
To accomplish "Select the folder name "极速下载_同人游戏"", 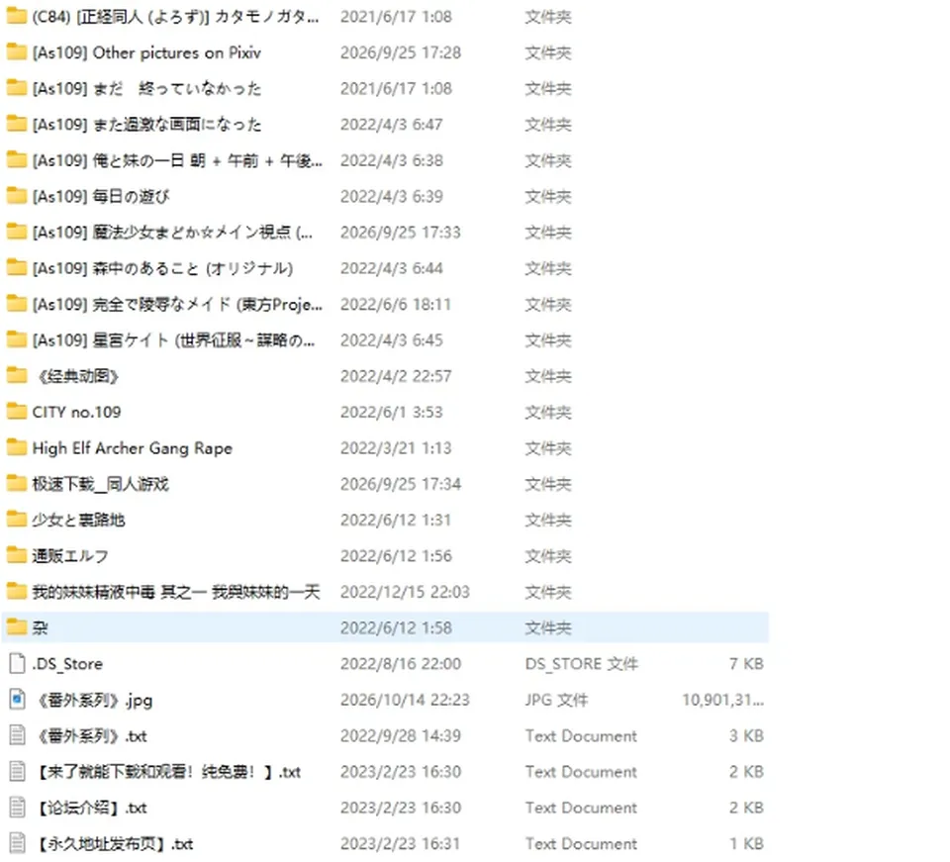I will point(101,484).
